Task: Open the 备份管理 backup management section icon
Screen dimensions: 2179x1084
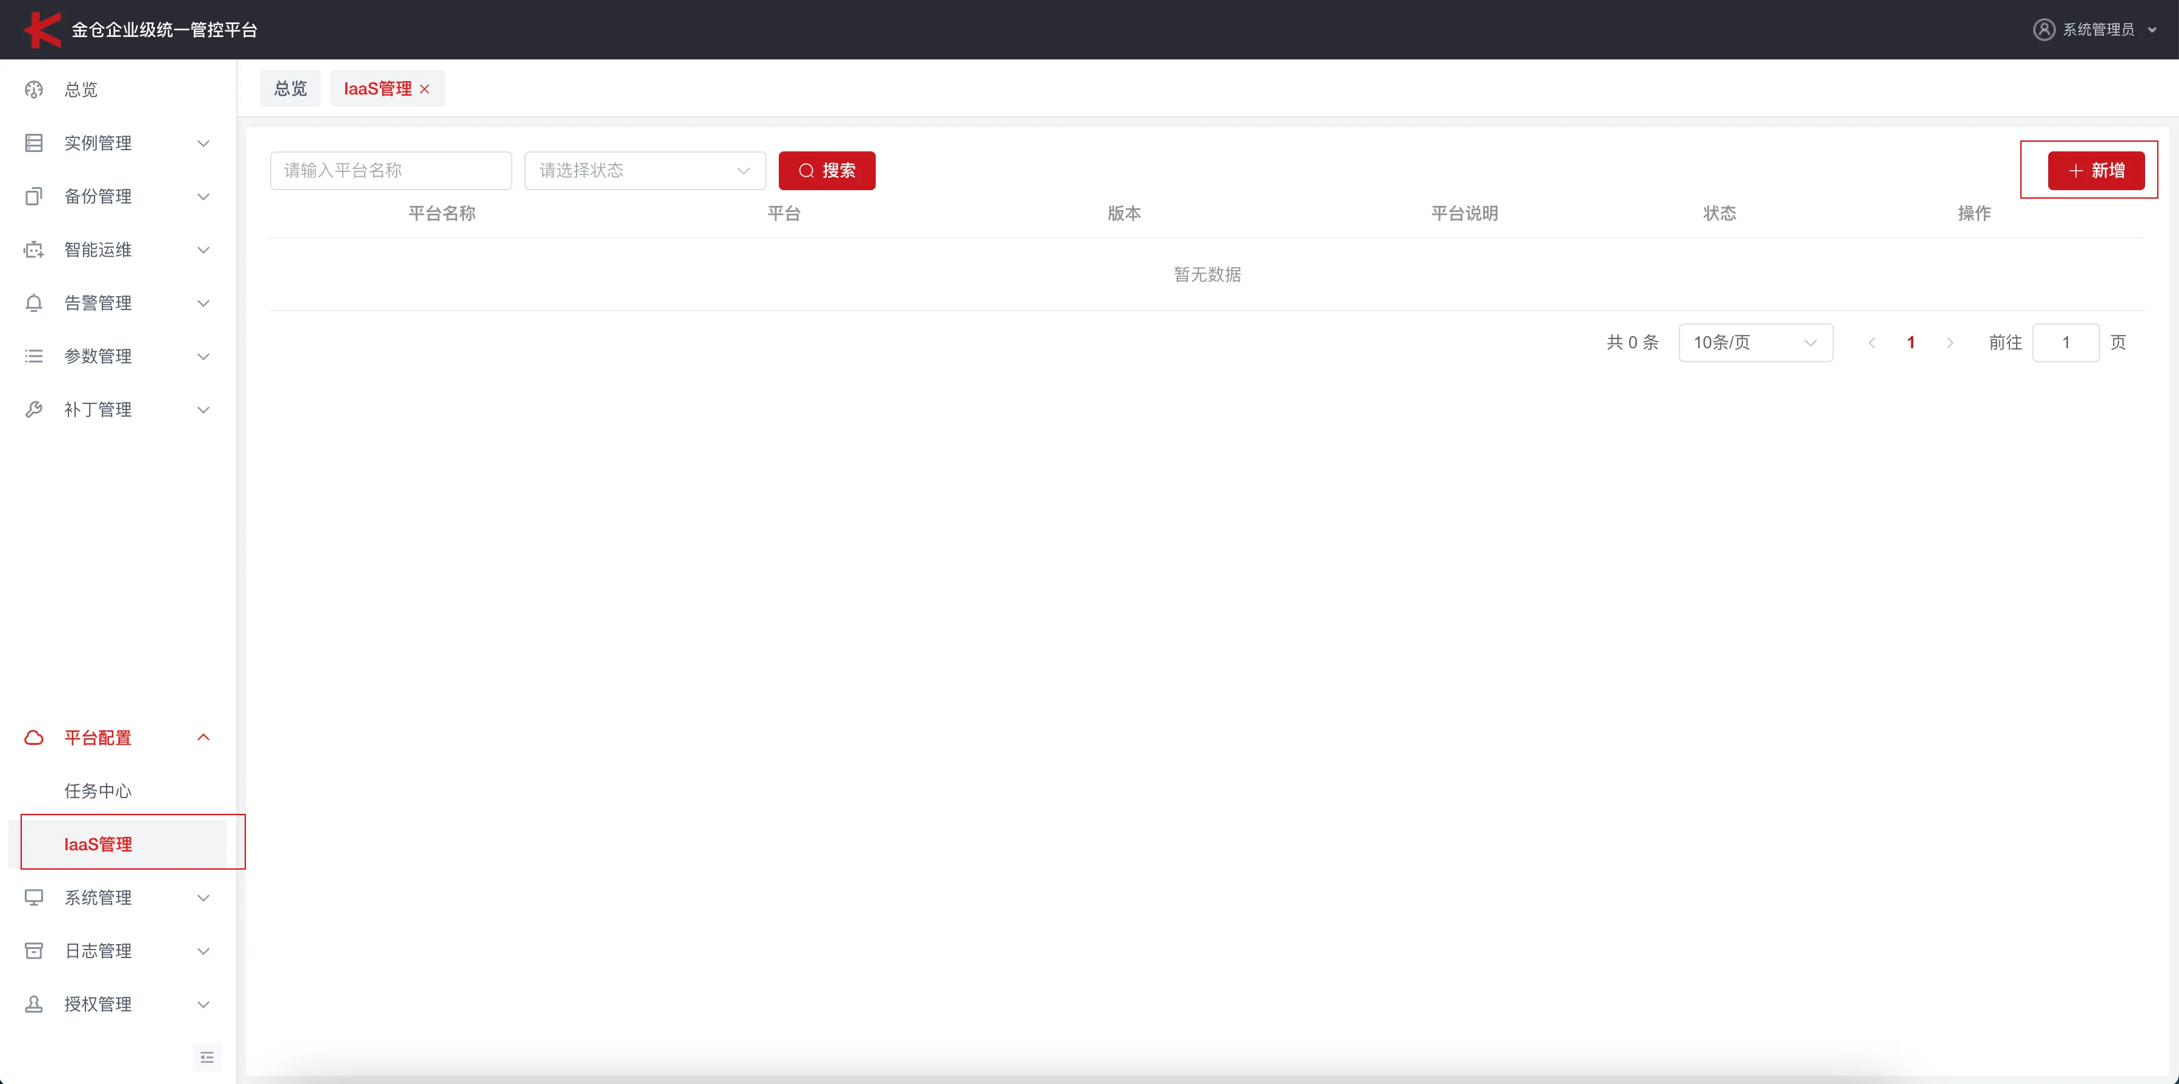Action: coord(34,196)
